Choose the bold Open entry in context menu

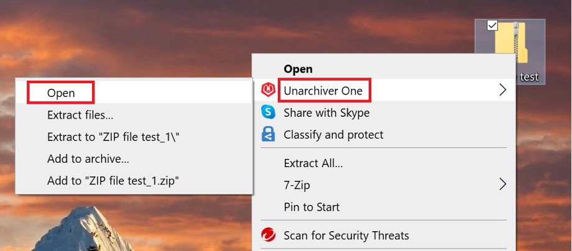298,69
